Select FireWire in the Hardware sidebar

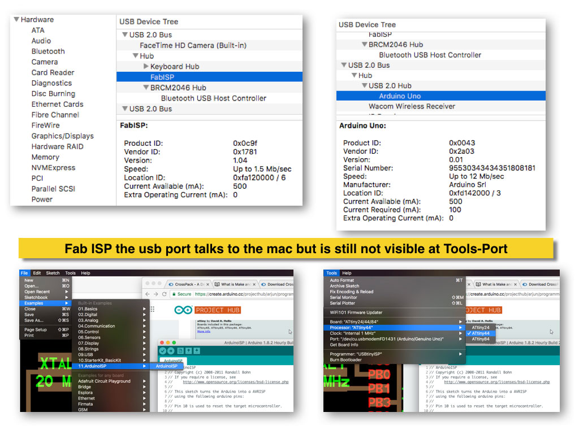click(45, 125)
